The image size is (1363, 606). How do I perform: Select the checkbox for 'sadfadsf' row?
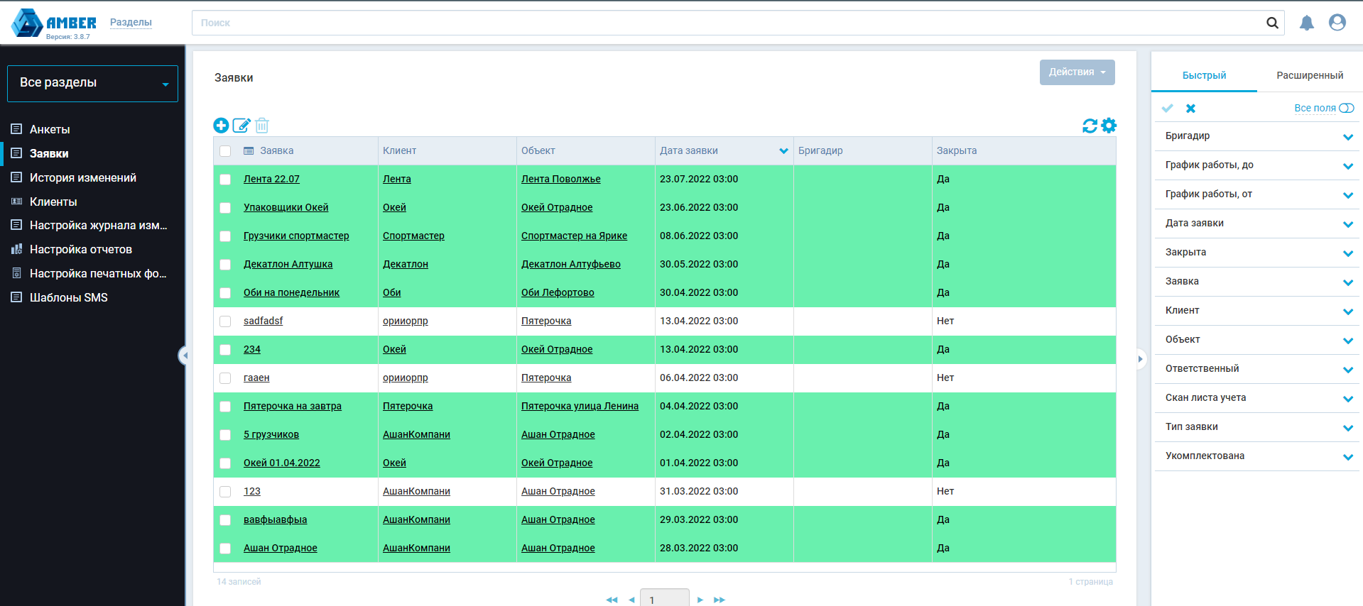coord(225,321)
